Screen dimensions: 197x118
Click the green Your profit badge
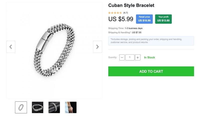click(163, 19)
